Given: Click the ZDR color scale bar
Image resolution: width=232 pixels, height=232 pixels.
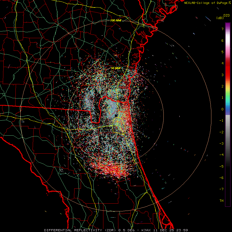Looking at the screenshot, I should pos(228,114).
